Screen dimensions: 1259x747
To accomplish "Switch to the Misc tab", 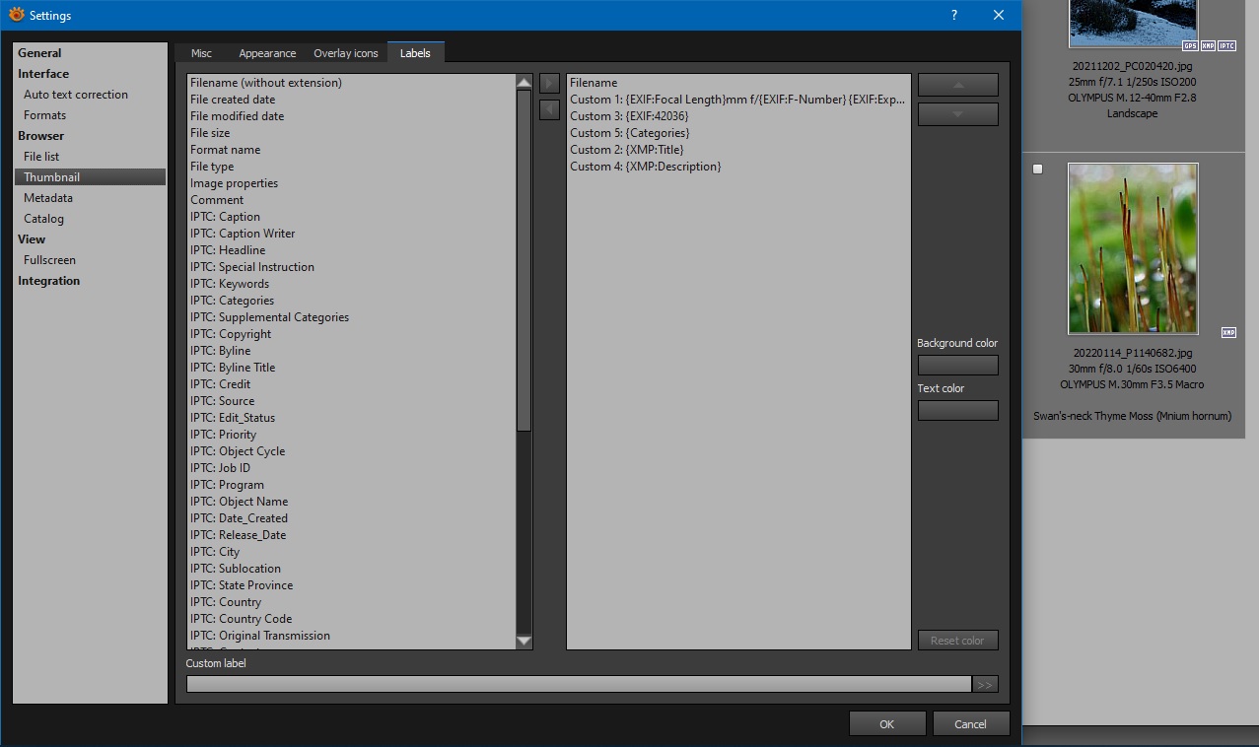I will tap(201, 53).
